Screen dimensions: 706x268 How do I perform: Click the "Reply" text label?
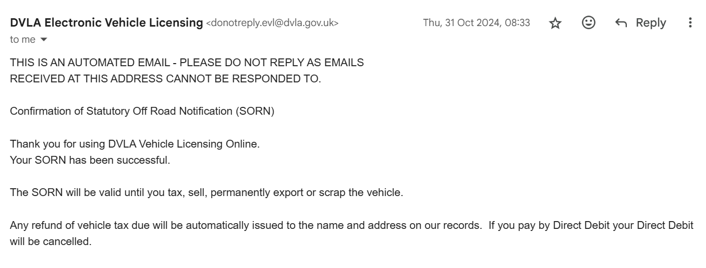[x=651, y=23]
